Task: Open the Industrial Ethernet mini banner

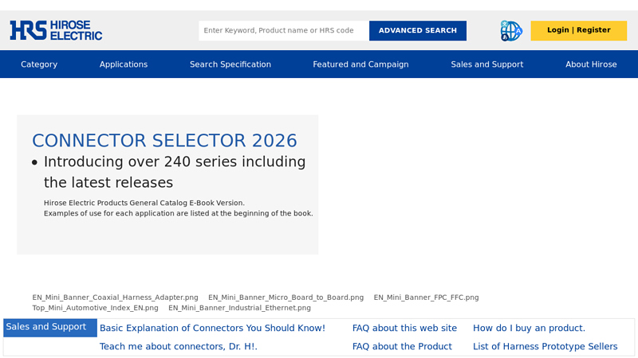Action: [x=239, y=308]
